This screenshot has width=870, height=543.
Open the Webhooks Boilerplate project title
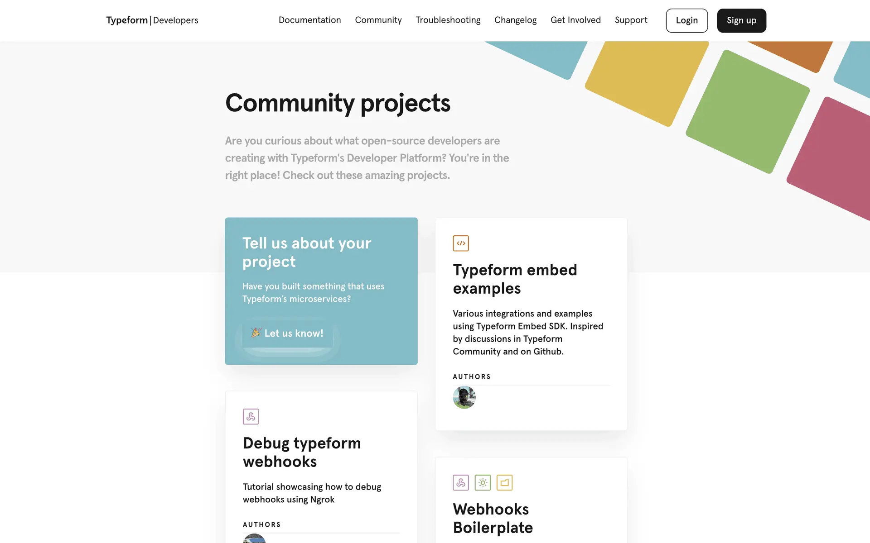[x=493, y=519]
